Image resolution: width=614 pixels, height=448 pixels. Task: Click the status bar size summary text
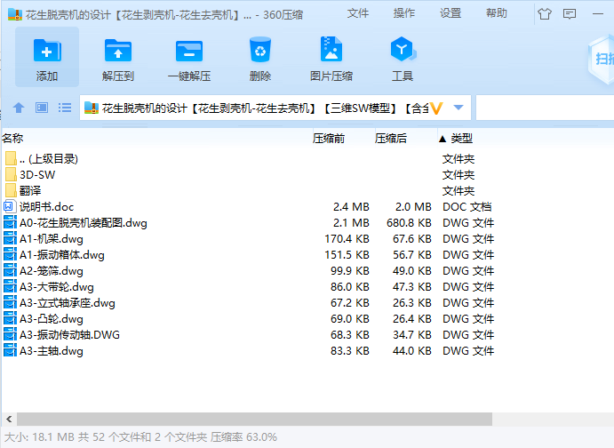140,437
